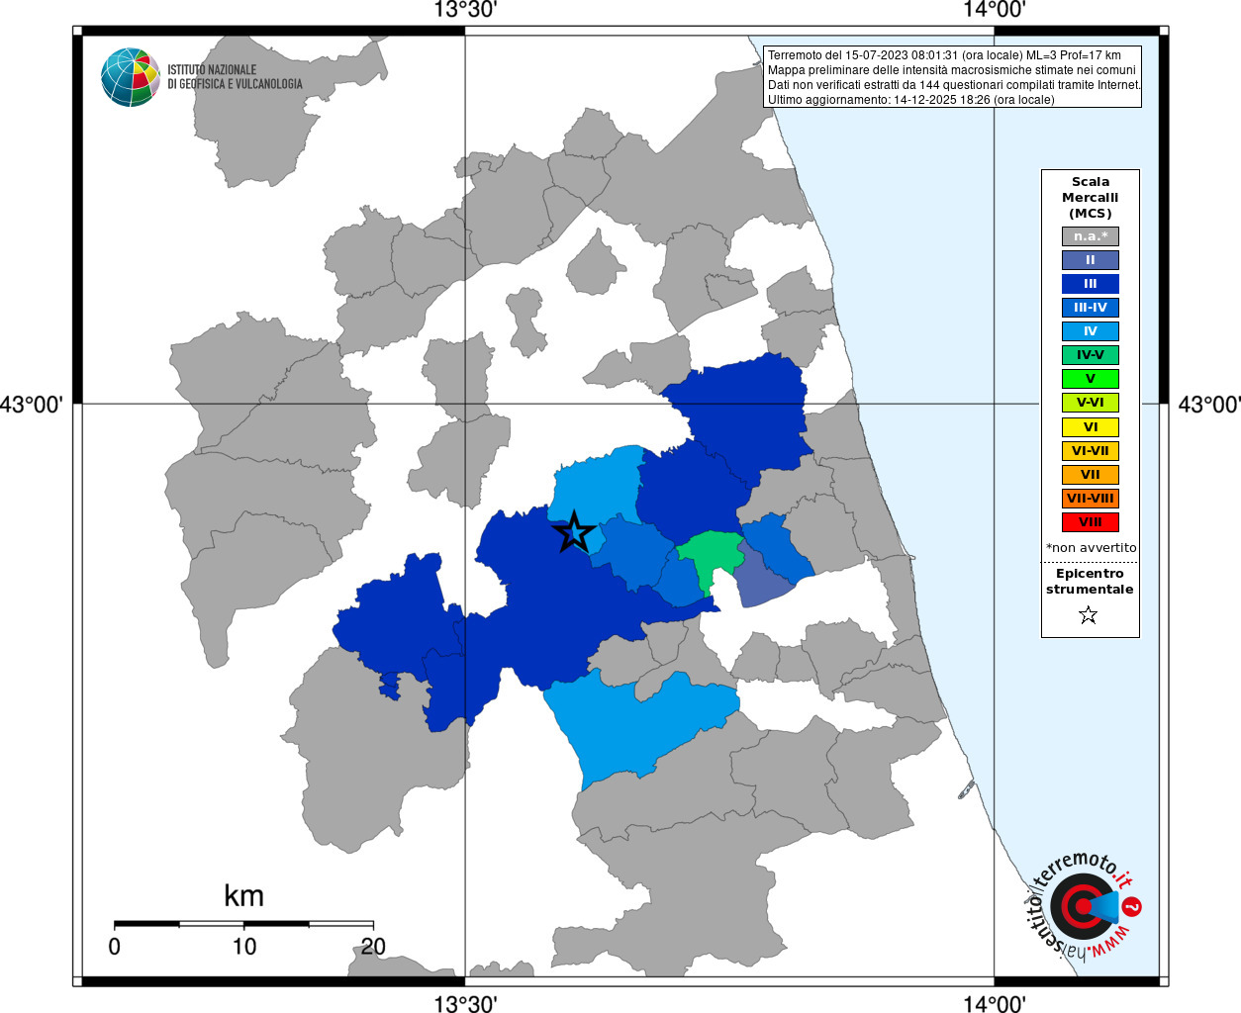Click the Dati non verificati info line
Viewport: 1241px width, 1013px height.
click(954, 85)
